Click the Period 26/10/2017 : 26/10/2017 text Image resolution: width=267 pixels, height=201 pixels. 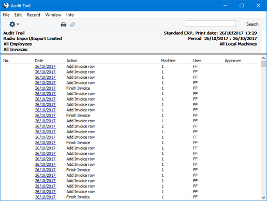pyautogui.click(x=222, y=38)
